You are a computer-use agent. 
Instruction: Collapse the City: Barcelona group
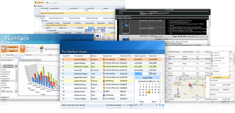[x=35, y=16]
